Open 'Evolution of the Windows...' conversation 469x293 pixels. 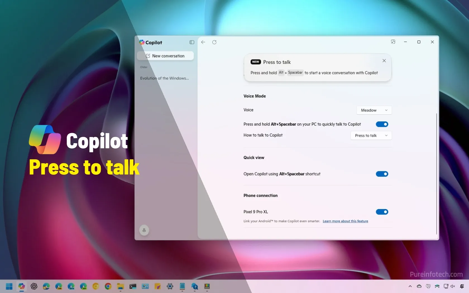click(x=164, y=78)
